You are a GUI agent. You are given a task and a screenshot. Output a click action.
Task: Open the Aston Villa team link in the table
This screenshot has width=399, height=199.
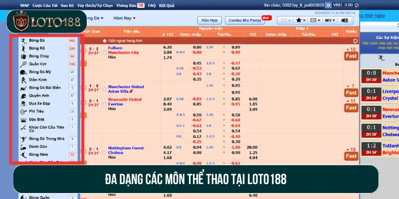pyautogui.click(x=119, y=92)
